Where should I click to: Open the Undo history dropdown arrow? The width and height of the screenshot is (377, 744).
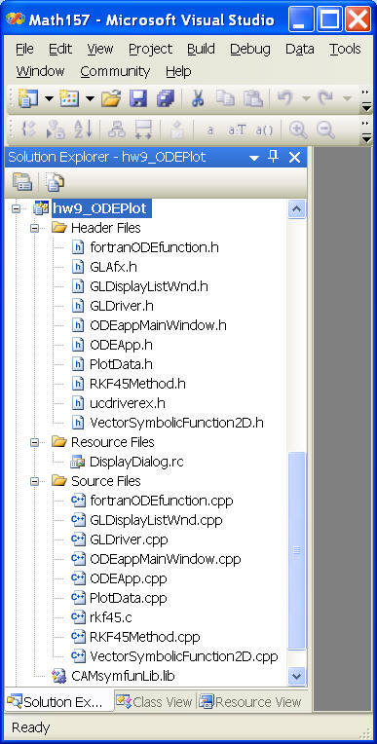(x=306, y=99)
